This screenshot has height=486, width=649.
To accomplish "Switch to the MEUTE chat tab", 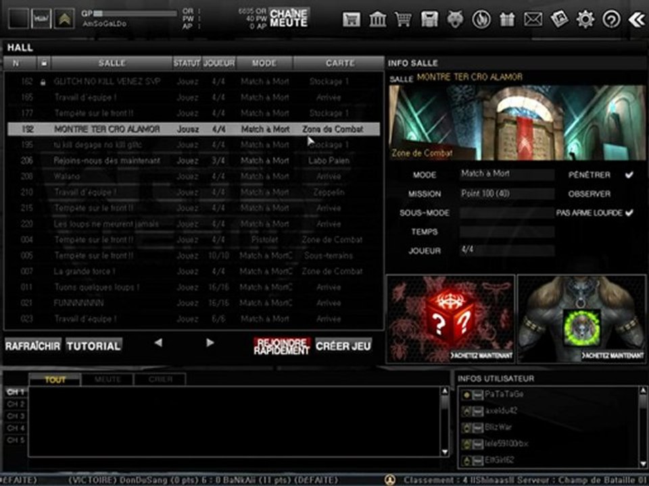I will pyautogui.click(x=107, y=379).
